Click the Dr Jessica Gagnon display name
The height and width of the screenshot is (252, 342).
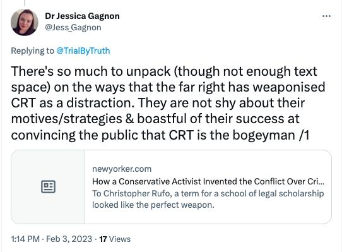tap(82, 16)
